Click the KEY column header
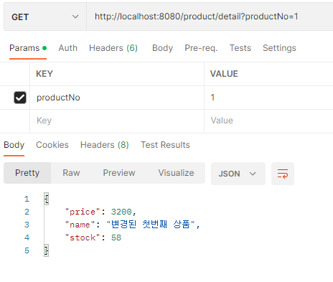The width and height of the screenshot is (333, 282). click(44, 74)
